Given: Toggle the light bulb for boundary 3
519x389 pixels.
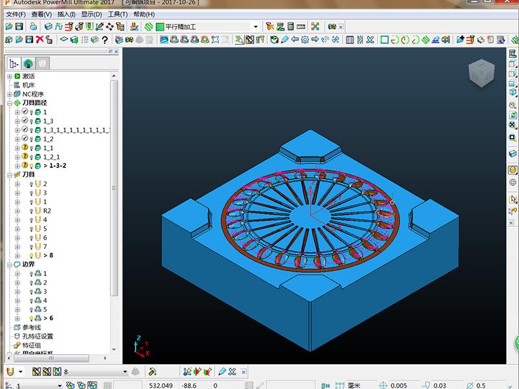Looking at the screenshot, I should pyautogui.click(x=31, y=291).
